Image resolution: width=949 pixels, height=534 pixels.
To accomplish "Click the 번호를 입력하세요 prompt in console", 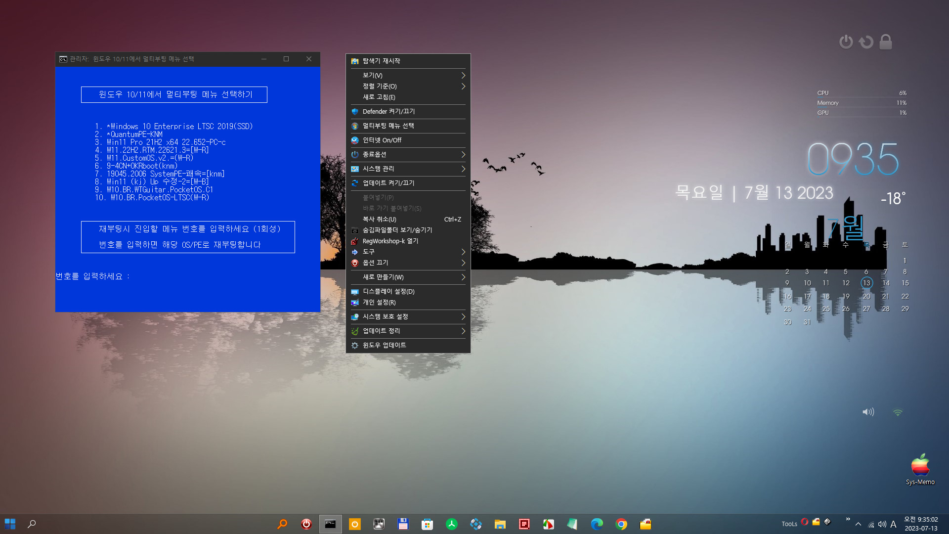I will tap(92, 276).
